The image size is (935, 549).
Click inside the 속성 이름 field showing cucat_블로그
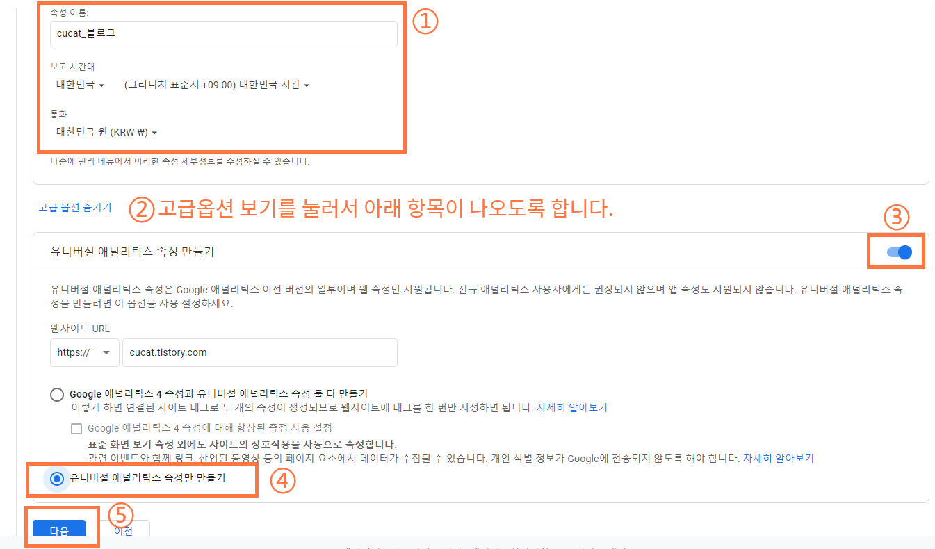click(222, 33)
